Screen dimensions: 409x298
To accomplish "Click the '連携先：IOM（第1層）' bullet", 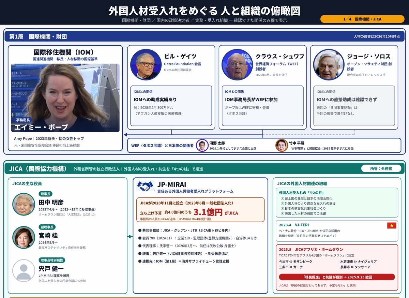I will click(184, 261).
